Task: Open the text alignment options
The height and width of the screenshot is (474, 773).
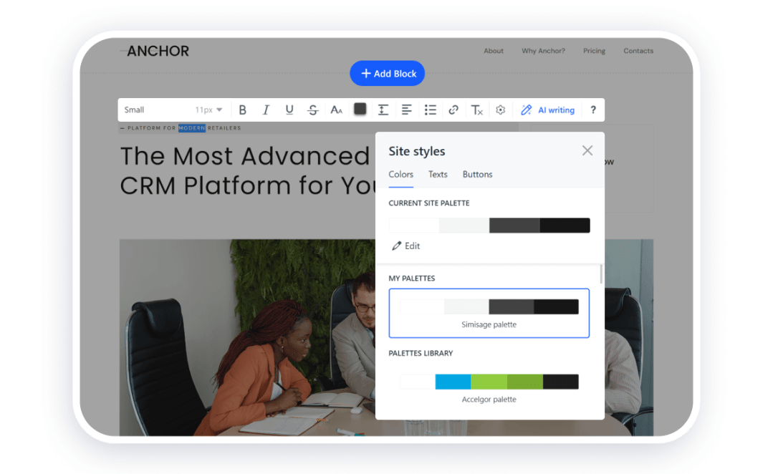Action: (407, 110)
